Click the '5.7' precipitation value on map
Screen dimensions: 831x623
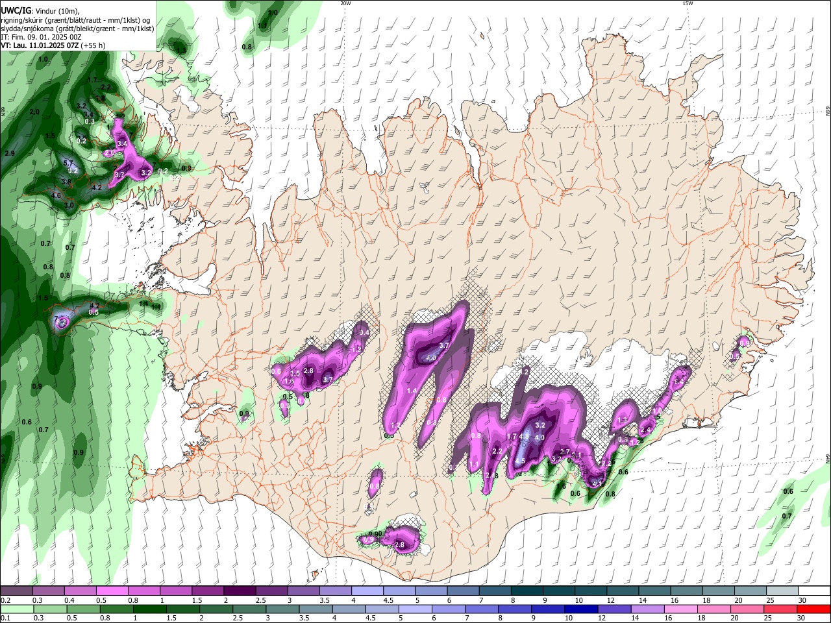[68, 163]
